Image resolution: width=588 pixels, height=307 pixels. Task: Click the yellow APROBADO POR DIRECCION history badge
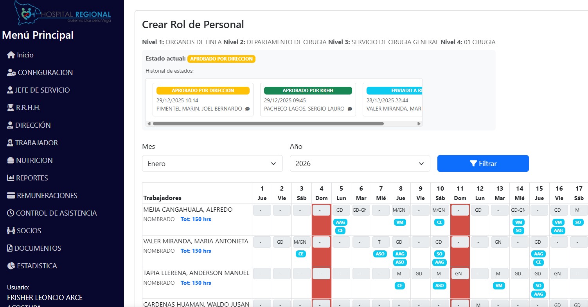[x=203, y=91]
